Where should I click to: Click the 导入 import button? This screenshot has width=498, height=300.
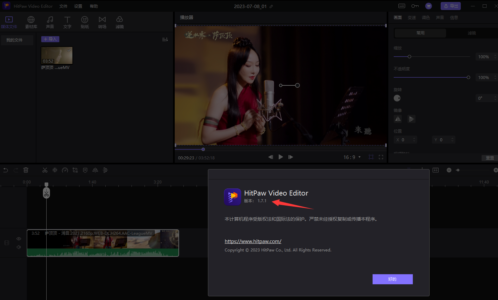[50, 39]
